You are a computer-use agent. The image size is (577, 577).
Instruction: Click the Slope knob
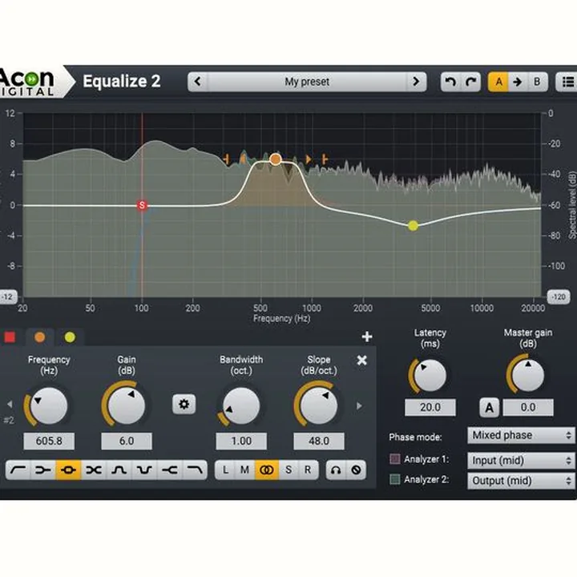coord(319,406)
